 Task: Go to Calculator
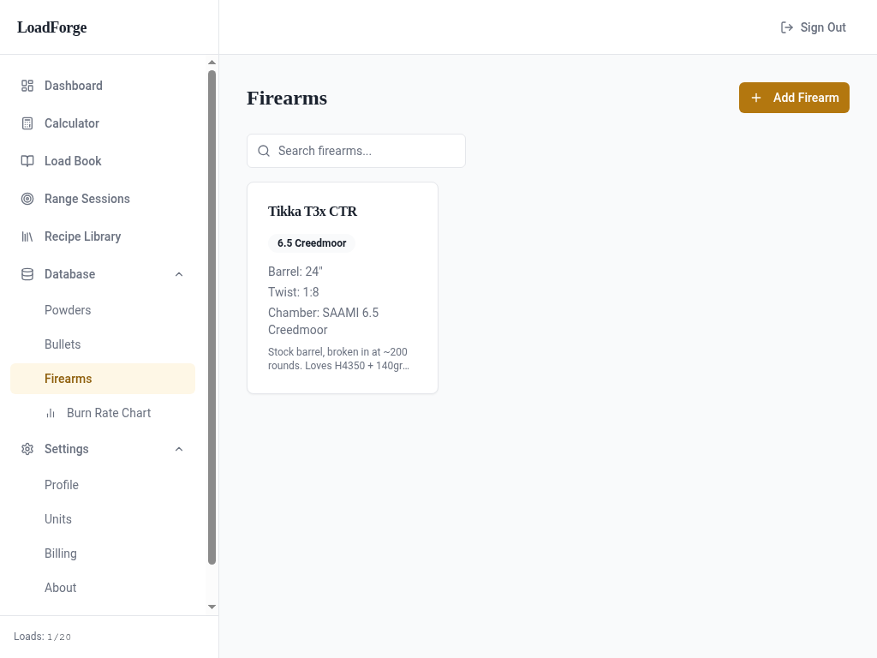[x=103, y=123]
